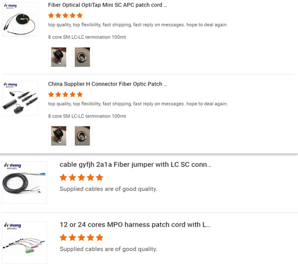Click the last star of the MPO harness review
298x264 pixels.
pos(99,237)
